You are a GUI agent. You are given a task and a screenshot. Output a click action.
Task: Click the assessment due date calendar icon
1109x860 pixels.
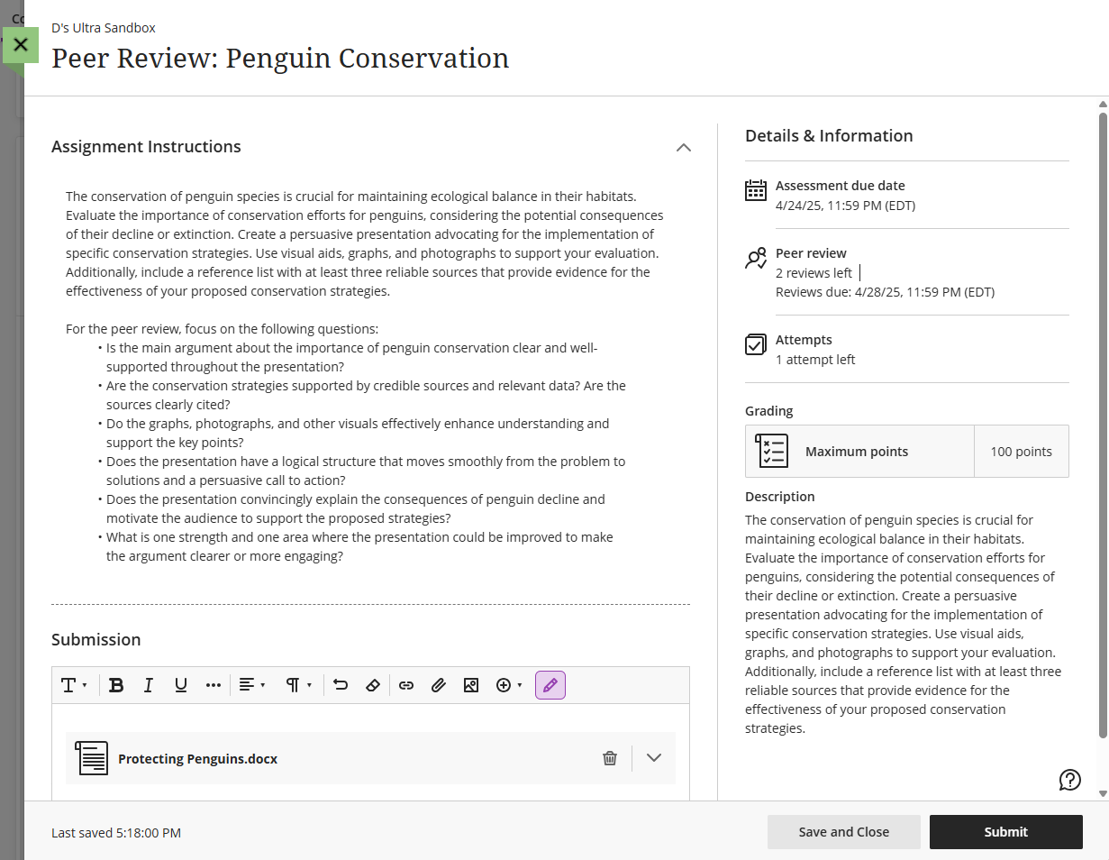(x=756, y=190)
